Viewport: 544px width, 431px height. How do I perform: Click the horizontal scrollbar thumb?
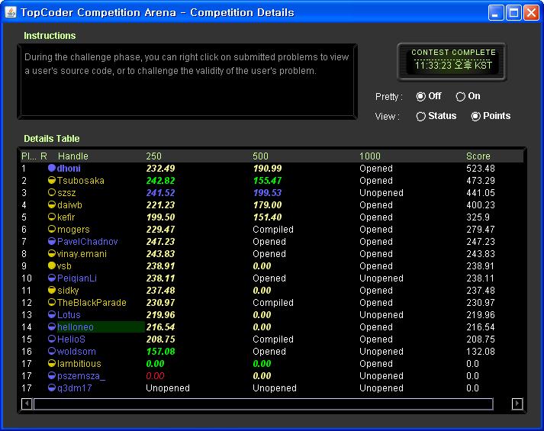coord(263,404)
